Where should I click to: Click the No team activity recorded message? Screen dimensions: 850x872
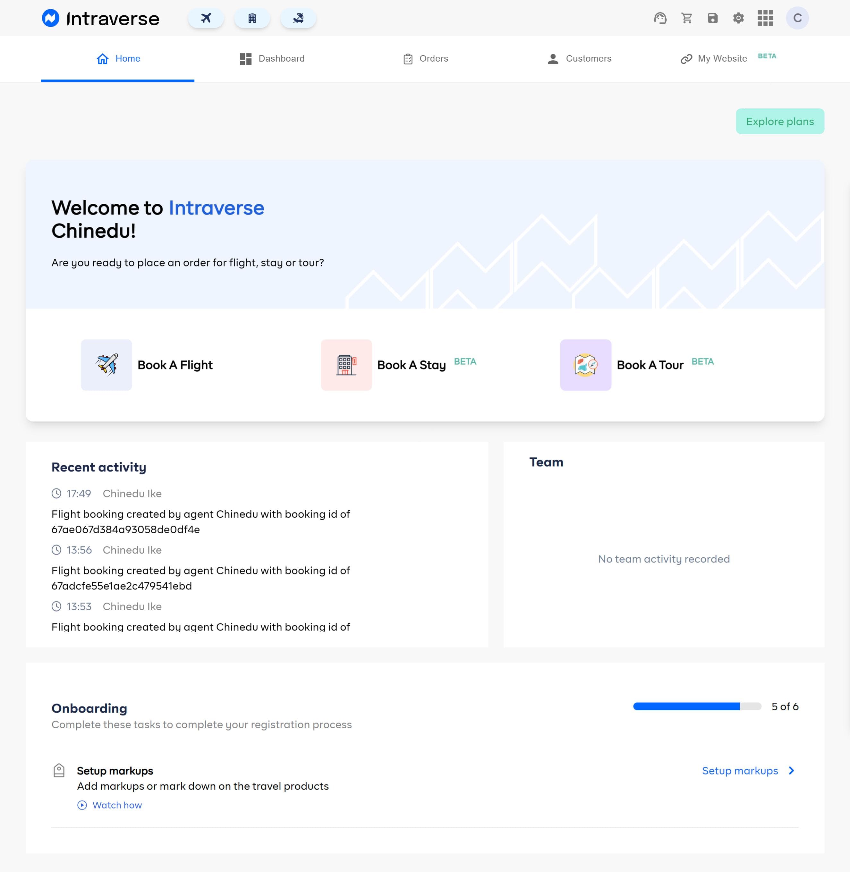click(x=664, y=559)
